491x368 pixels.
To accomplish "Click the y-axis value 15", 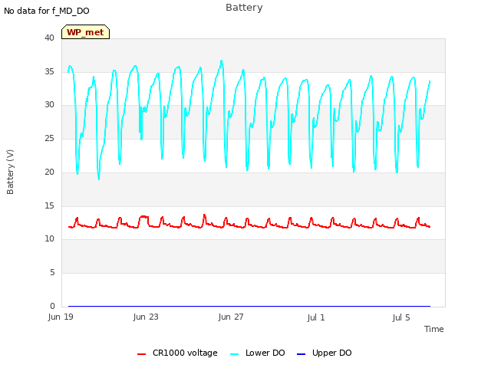I will point(49,205).
